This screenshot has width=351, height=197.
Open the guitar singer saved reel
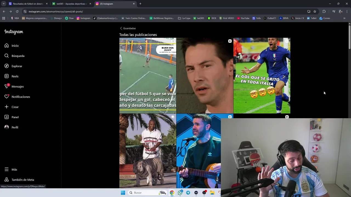click(x=199, y=151)
